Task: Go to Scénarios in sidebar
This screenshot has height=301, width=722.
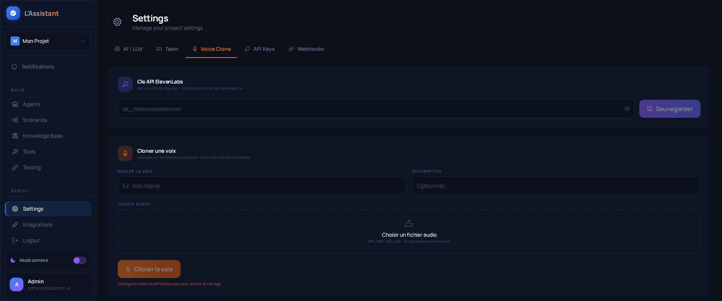Action: (x=35, y=120)
